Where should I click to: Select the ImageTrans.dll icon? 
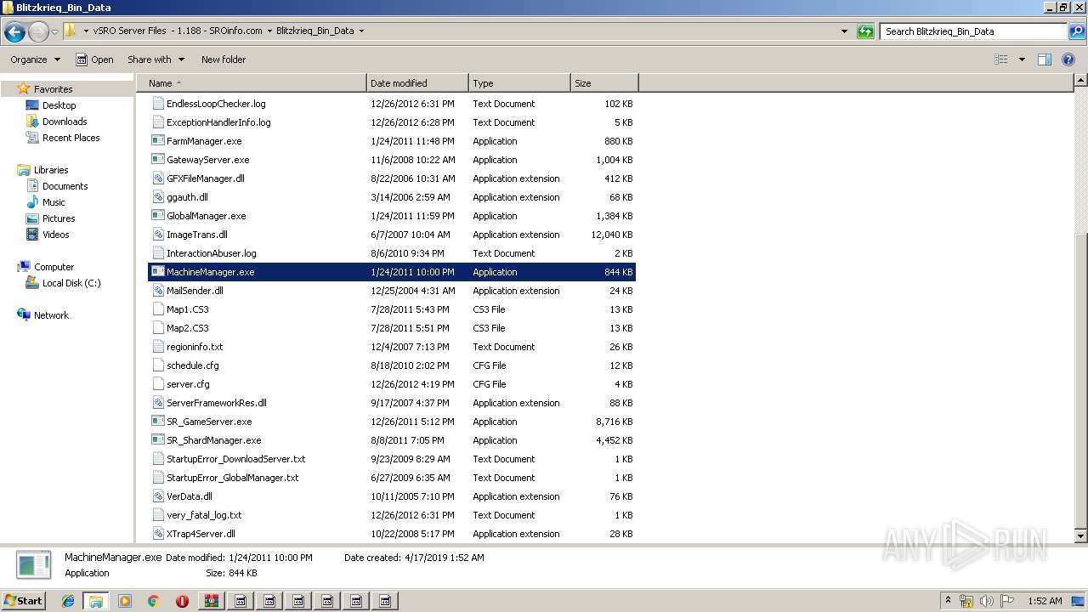pyautogui.click(x=157, y=235)
